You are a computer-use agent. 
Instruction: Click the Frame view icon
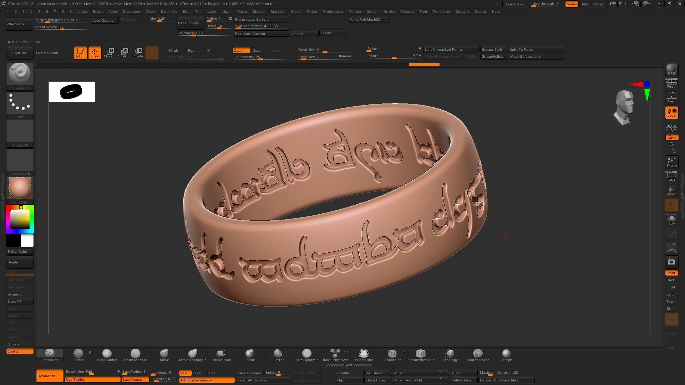tap(671, 162)
